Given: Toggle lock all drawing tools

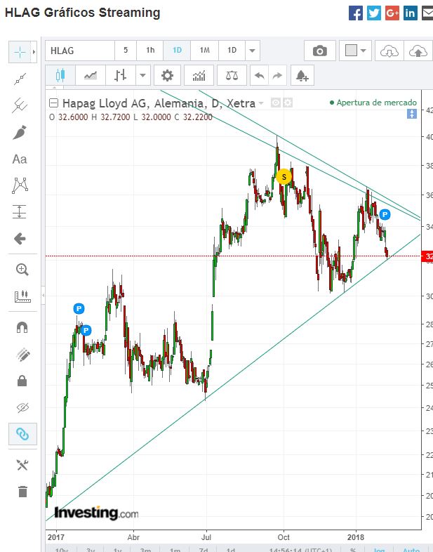Looking at the screenshot, I should 22,381.
